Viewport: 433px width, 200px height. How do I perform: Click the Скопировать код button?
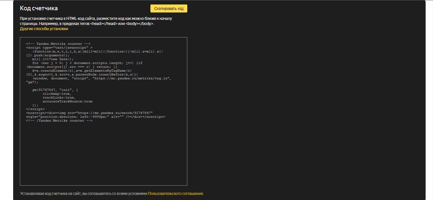coord(169,9)
